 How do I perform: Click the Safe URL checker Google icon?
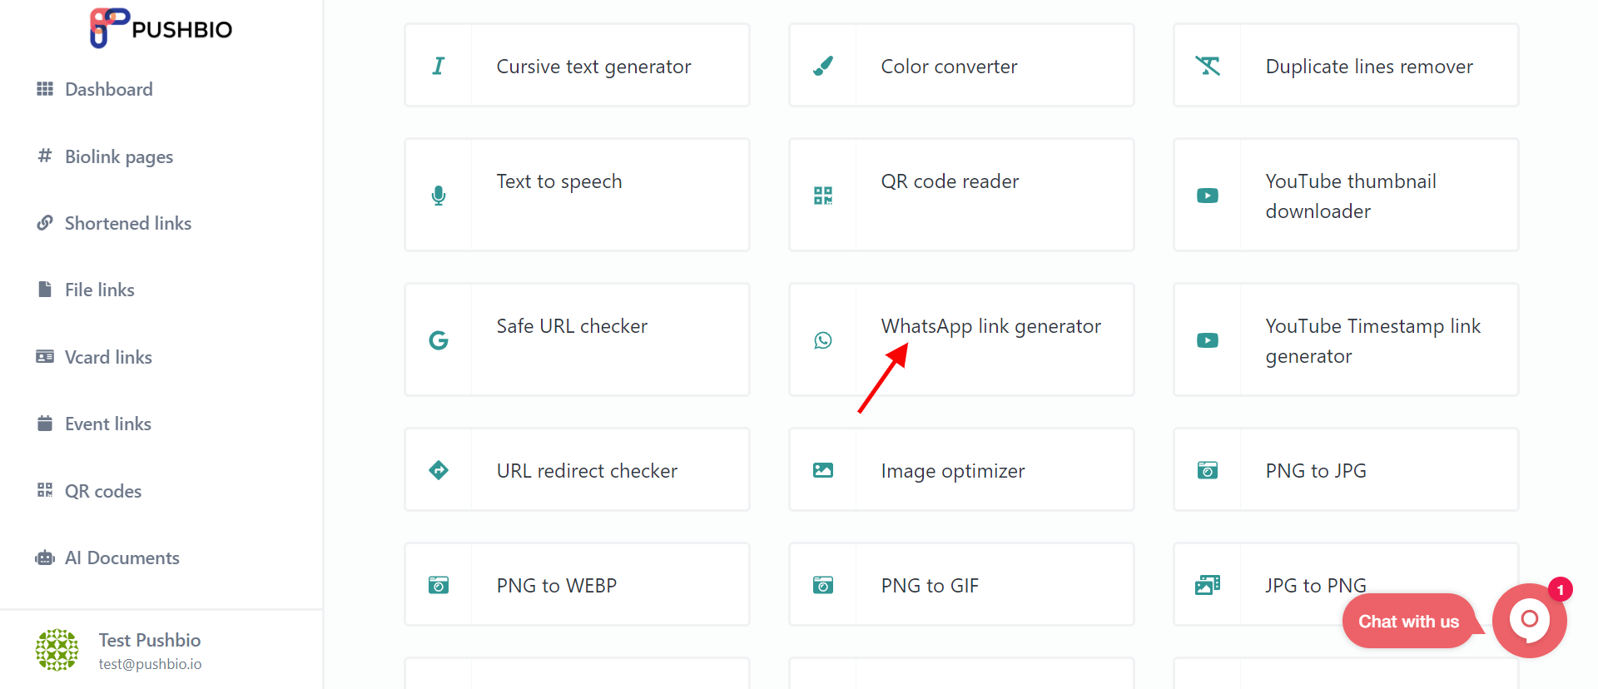click(x=439, y=340)
